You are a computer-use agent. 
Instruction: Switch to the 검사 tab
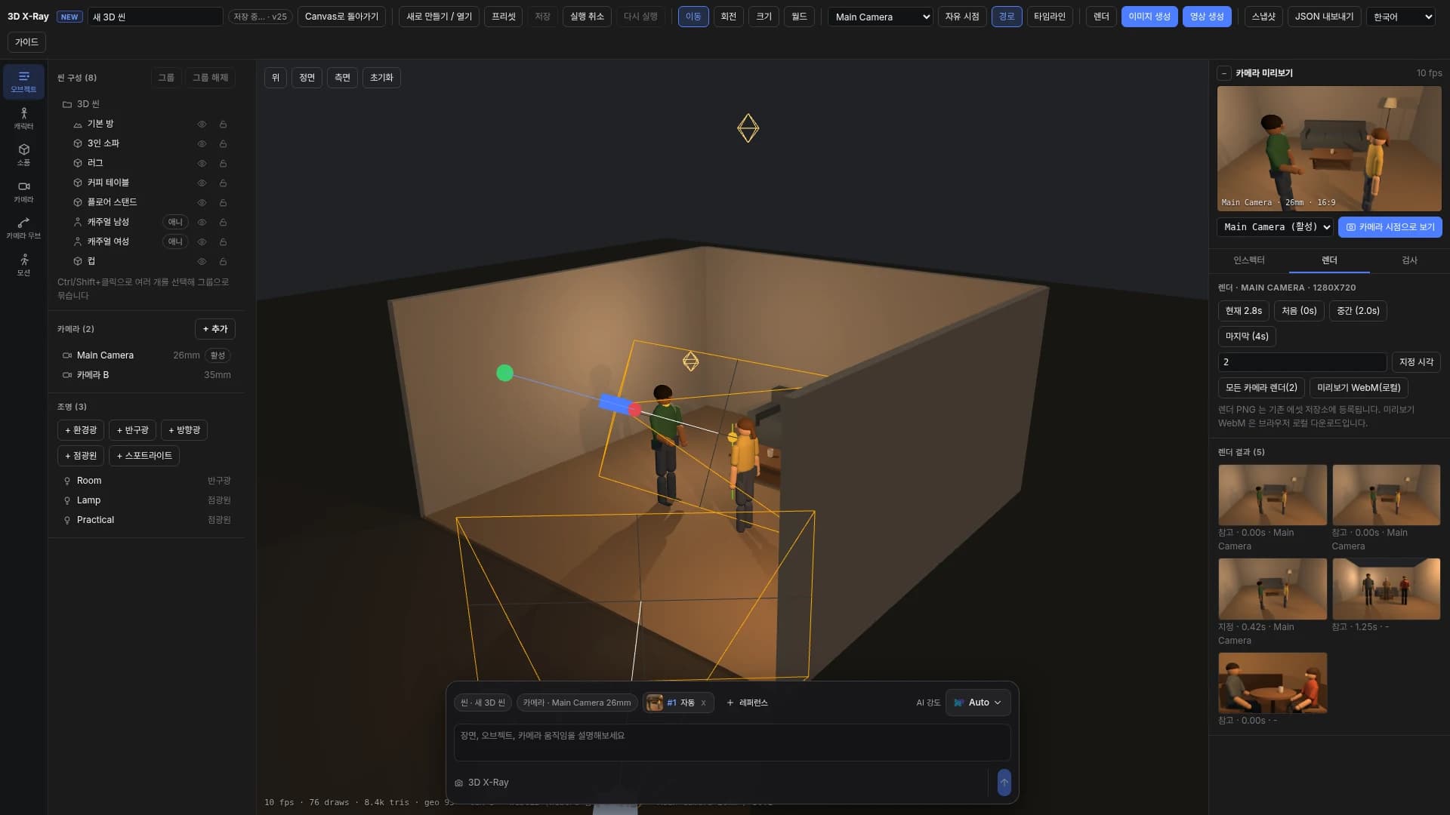(1409, 260)
